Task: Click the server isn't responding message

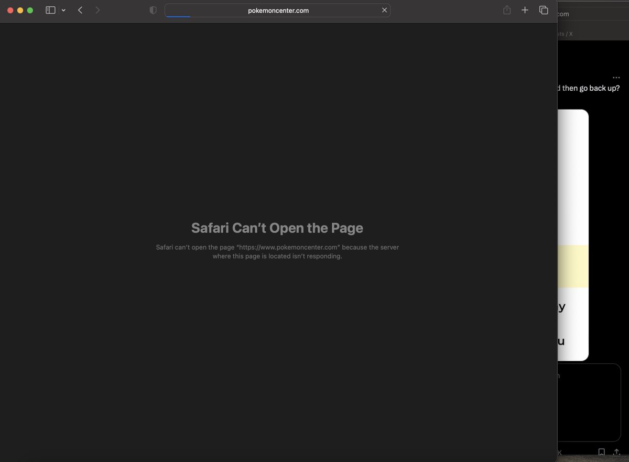Action: pos(277,252)
